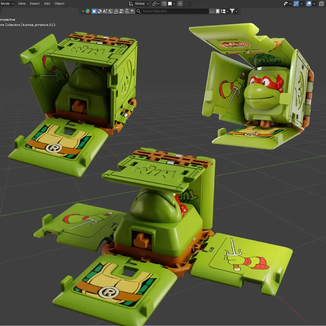The image size is (326, 326).
Task: Expand the overlays options dropdown arrow
Action: 314,4
